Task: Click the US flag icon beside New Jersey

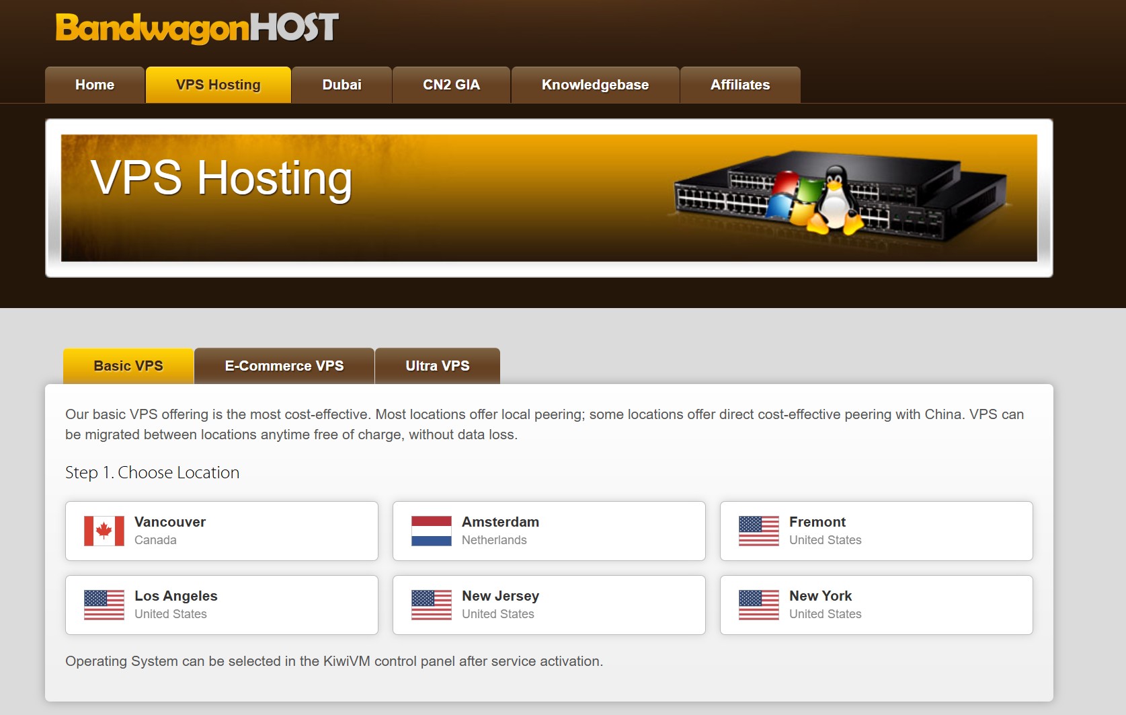Action: [x=431, y=605]
